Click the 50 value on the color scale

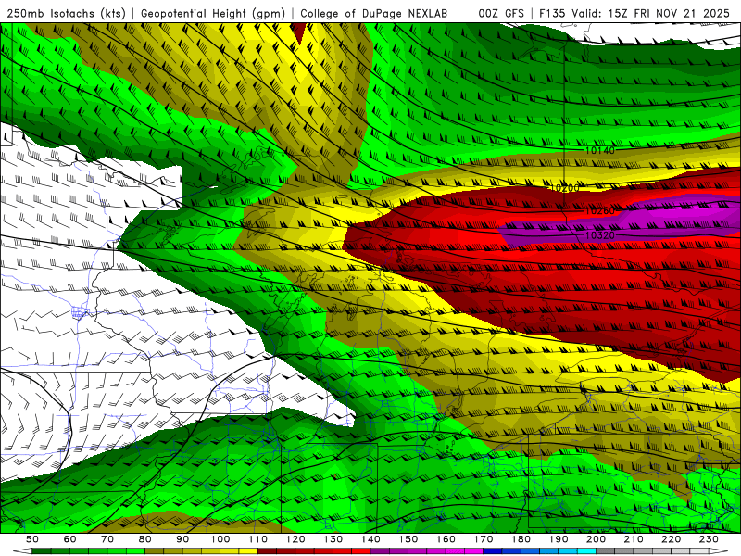(x=32, y=539)
